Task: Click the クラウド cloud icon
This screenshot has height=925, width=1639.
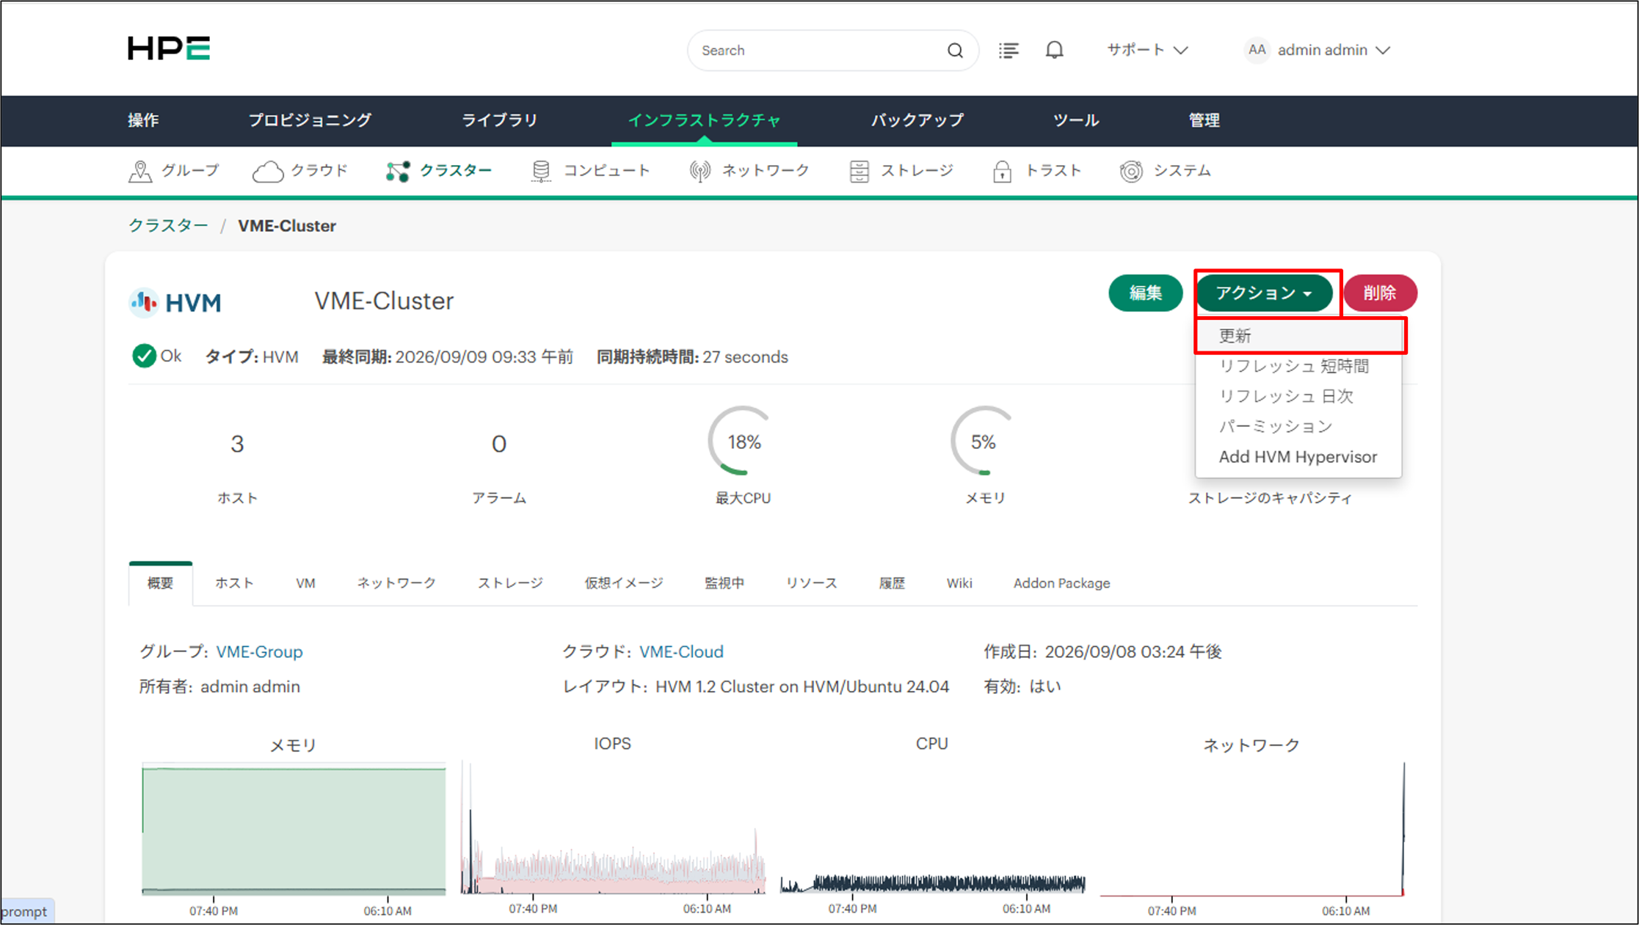Action: click(x=268, y=171)
